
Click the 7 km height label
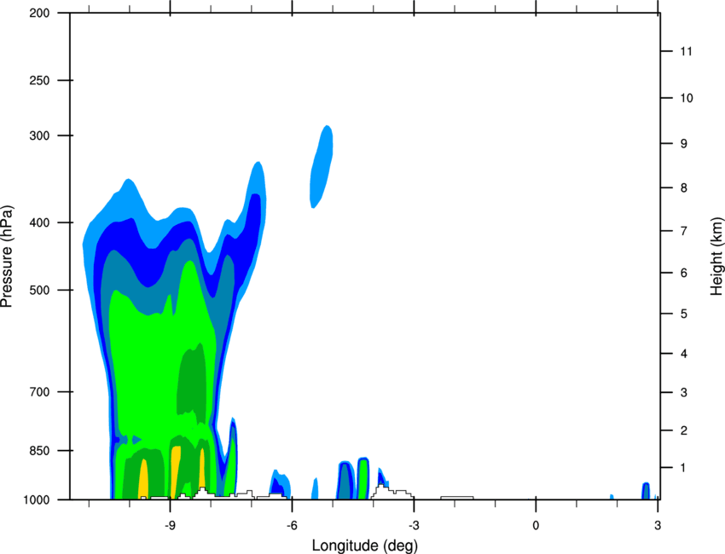pyautogui.click(x=684, y=231)
